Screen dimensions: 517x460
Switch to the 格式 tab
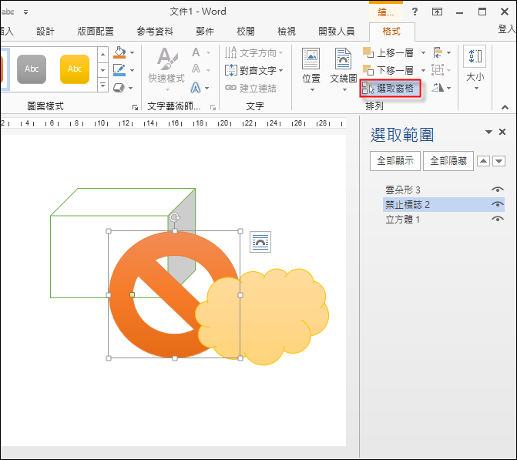tap(391, 32)
